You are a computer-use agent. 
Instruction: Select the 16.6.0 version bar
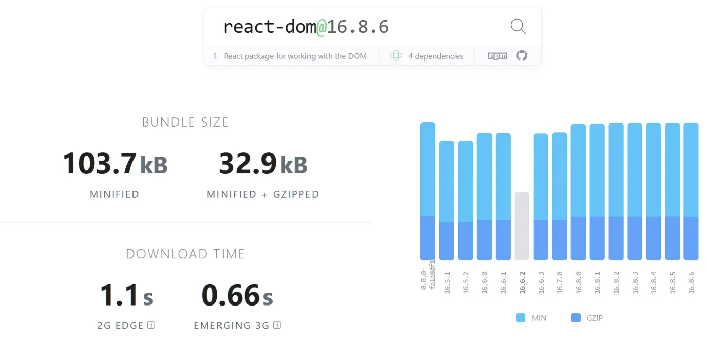484,197
